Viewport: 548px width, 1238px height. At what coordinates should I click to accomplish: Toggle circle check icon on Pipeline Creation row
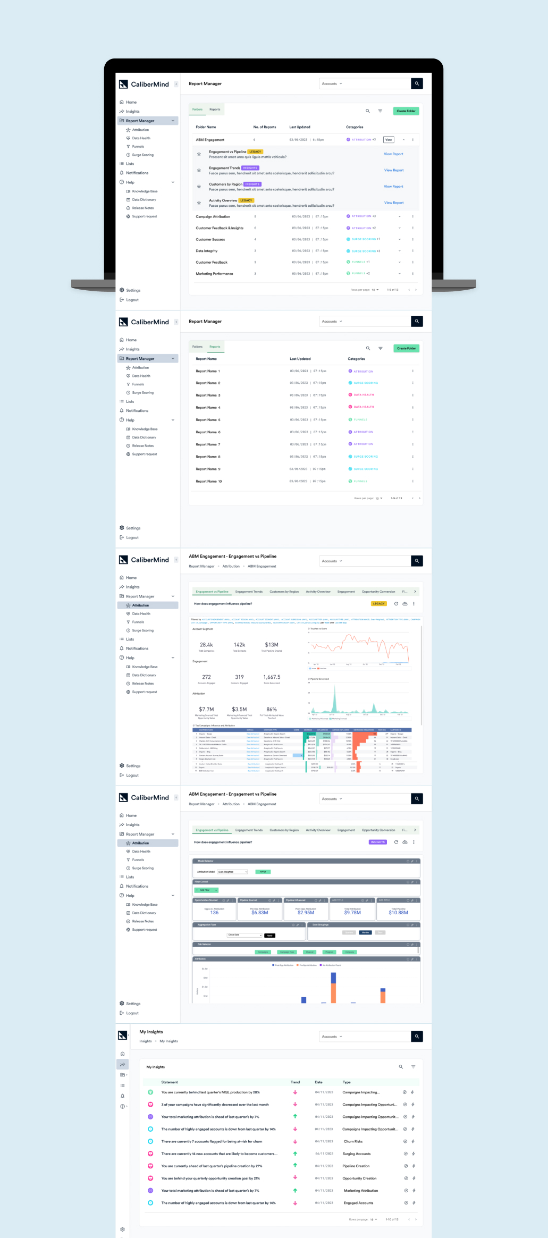coord(406,1166)
